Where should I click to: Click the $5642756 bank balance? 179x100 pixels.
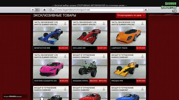pos(169,7)
